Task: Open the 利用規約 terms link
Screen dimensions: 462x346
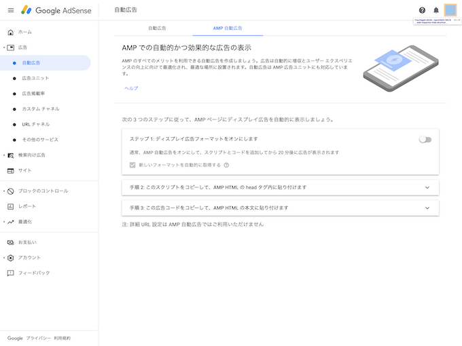Action: [62, 338]
